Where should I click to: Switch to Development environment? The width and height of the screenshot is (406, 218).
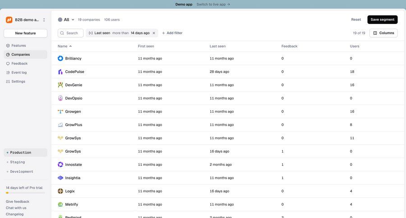click(x=25, y=172)
